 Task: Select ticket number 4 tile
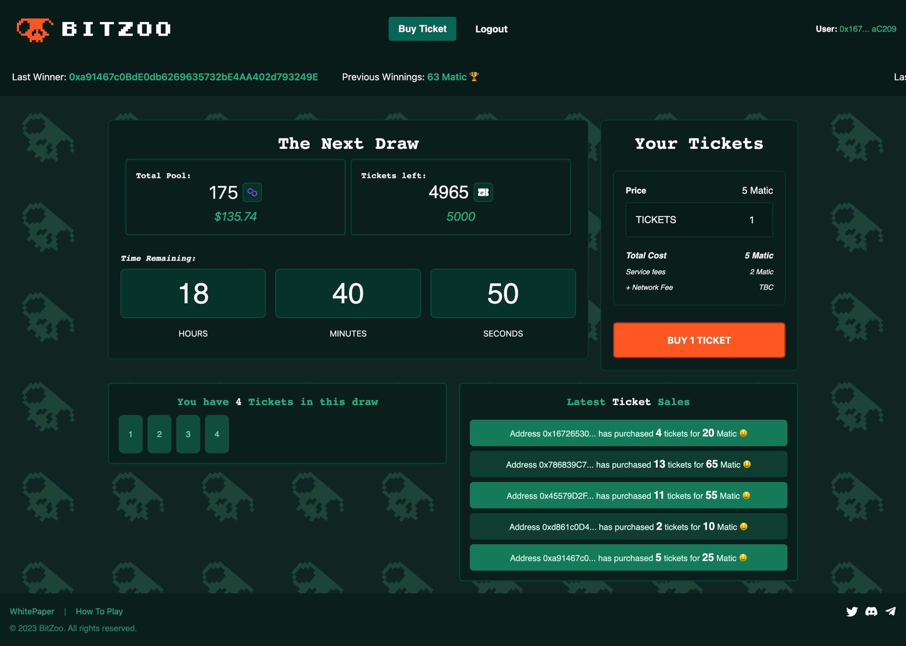pos(217,434)
